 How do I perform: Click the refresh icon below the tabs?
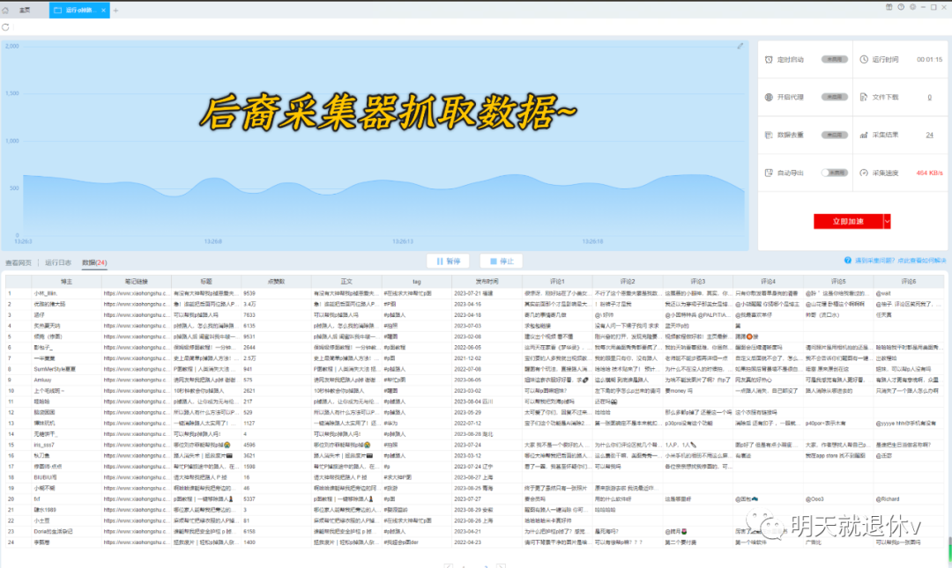[x=6, y=27]
